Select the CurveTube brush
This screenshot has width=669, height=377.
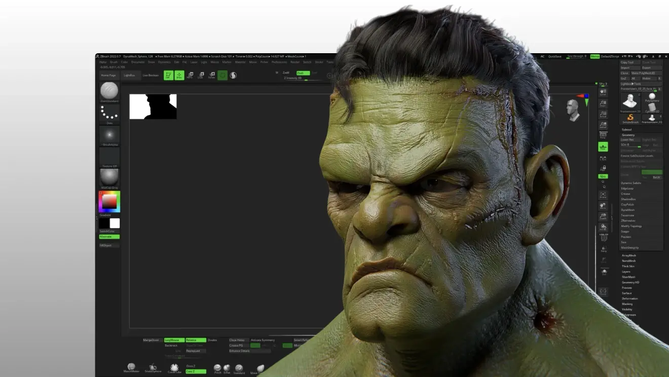(x=174, y=367)
